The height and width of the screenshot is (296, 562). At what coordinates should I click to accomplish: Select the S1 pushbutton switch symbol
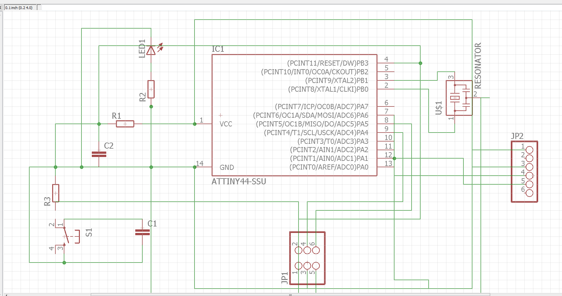(x=68, y=236)
